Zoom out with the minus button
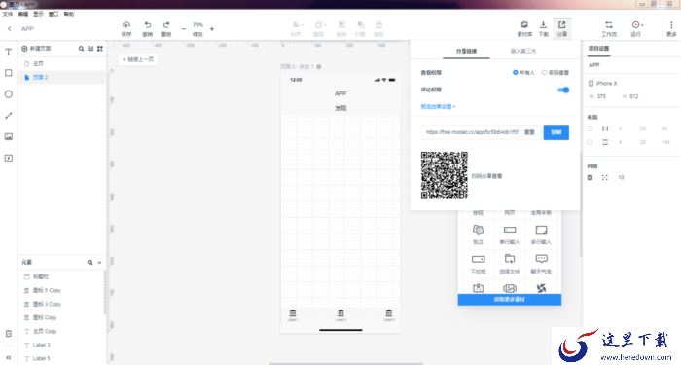 point(184,28)
